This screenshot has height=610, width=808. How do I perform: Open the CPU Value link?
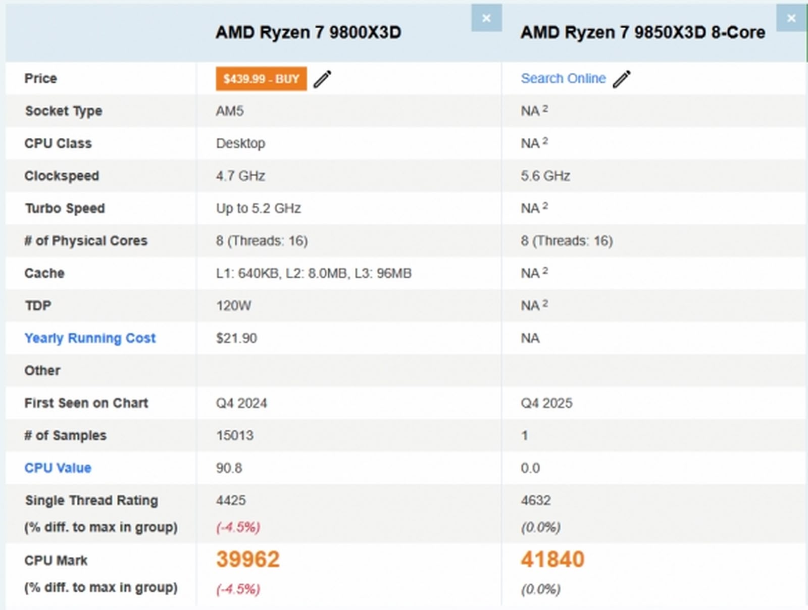tap(58, 468)
